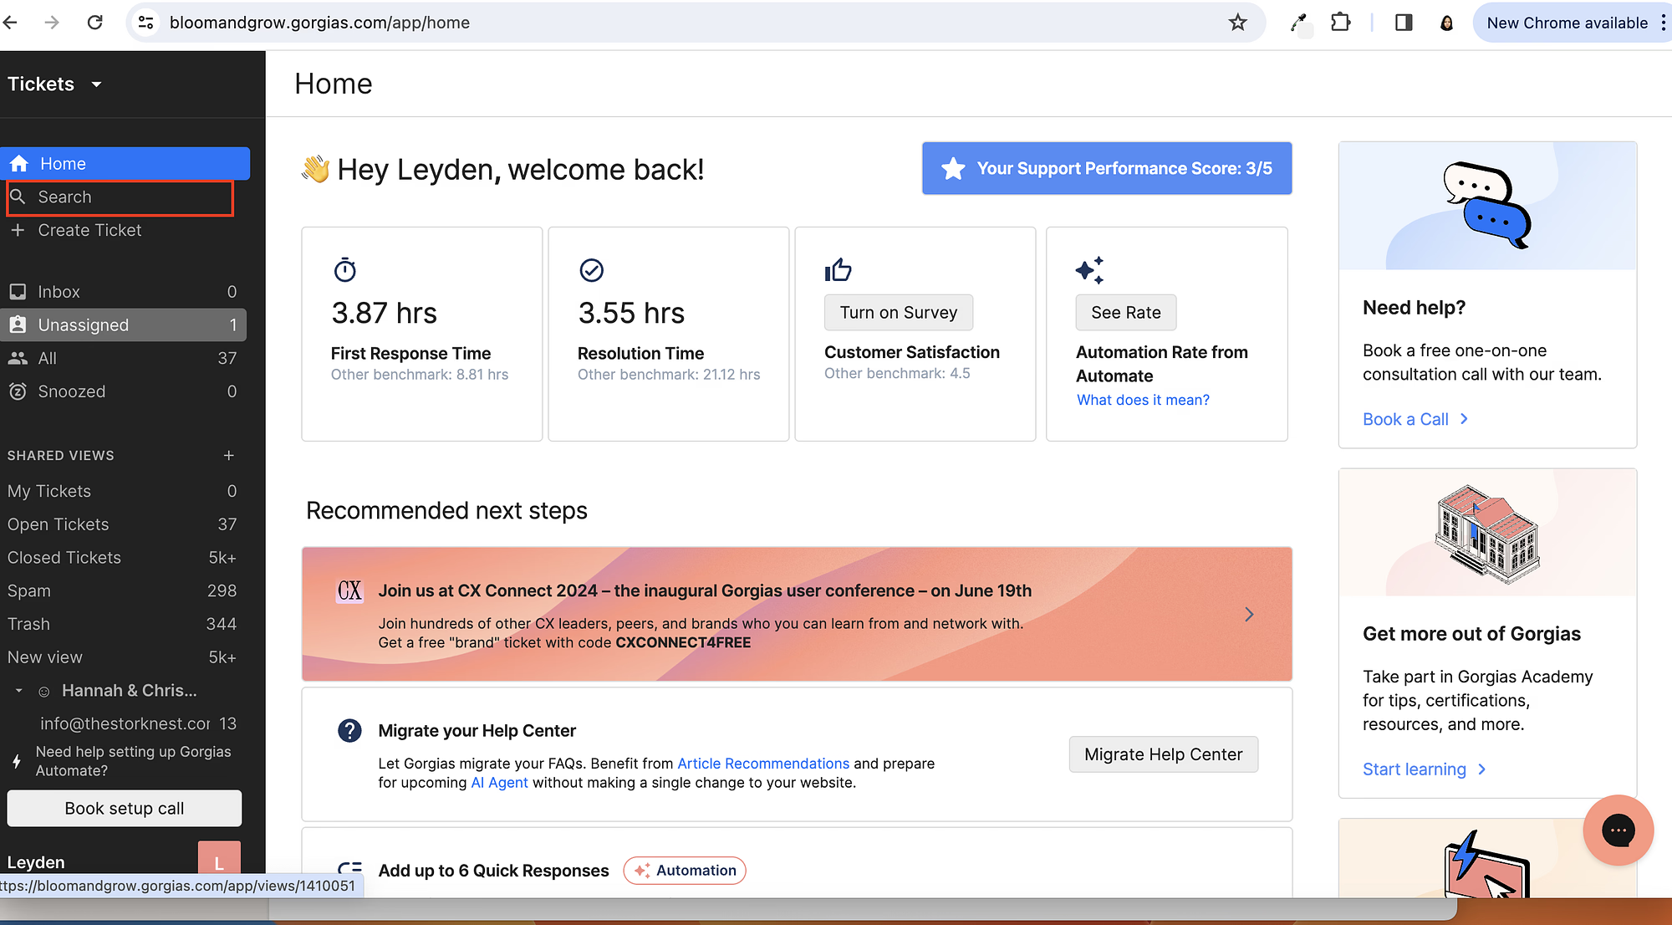Click the Create Ticket plus icon
The width and height of the screenshot is (1672, 925).
click(x=18, y=230)
